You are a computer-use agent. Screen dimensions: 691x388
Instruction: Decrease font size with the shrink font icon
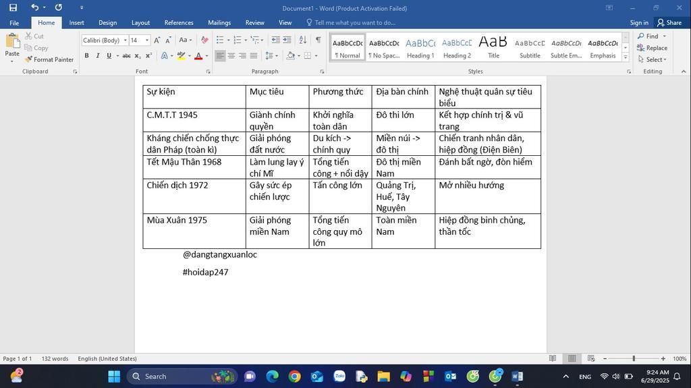click(x=168, y=40)
